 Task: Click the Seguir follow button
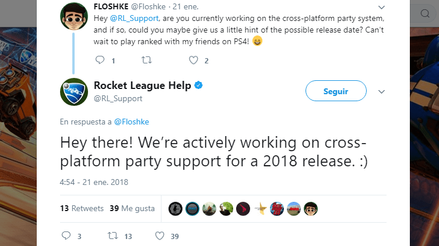(336, 91)
